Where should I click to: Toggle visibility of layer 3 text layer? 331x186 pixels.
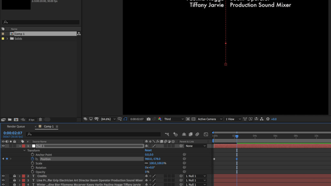coord(3,180)
